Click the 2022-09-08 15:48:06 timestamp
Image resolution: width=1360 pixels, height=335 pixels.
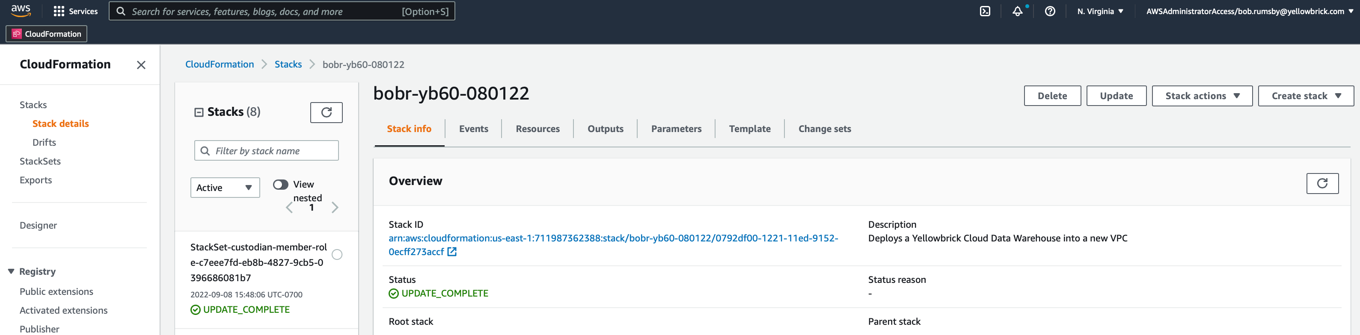(246, 294)
